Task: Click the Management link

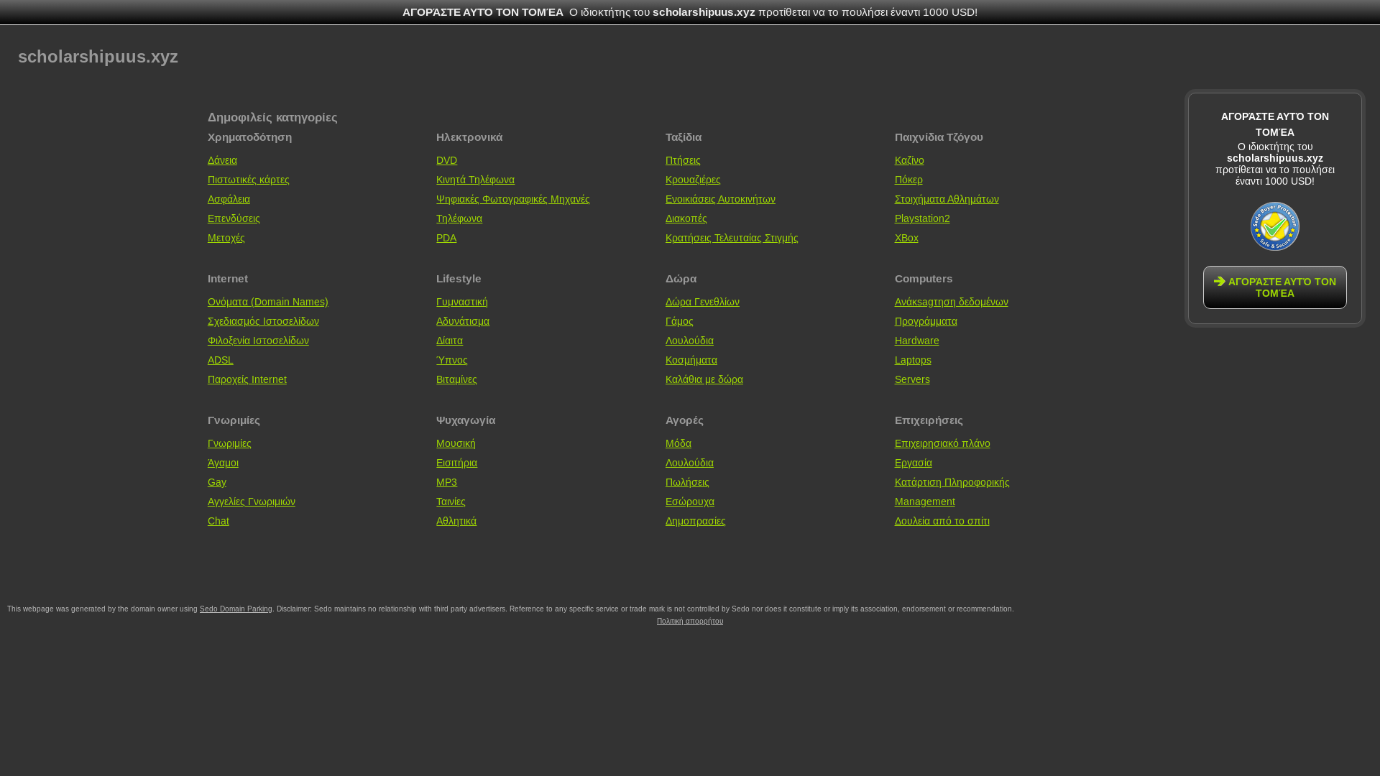Action: pos(924,502)
